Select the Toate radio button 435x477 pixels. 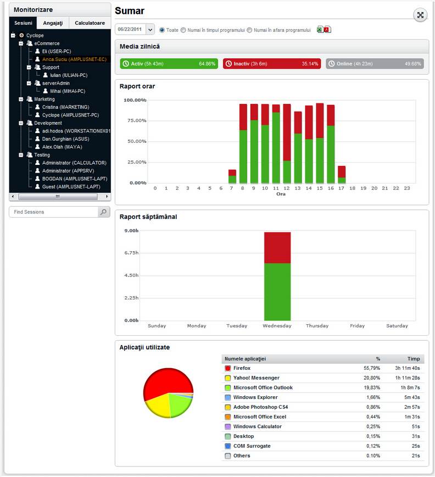tap(162, 30)
